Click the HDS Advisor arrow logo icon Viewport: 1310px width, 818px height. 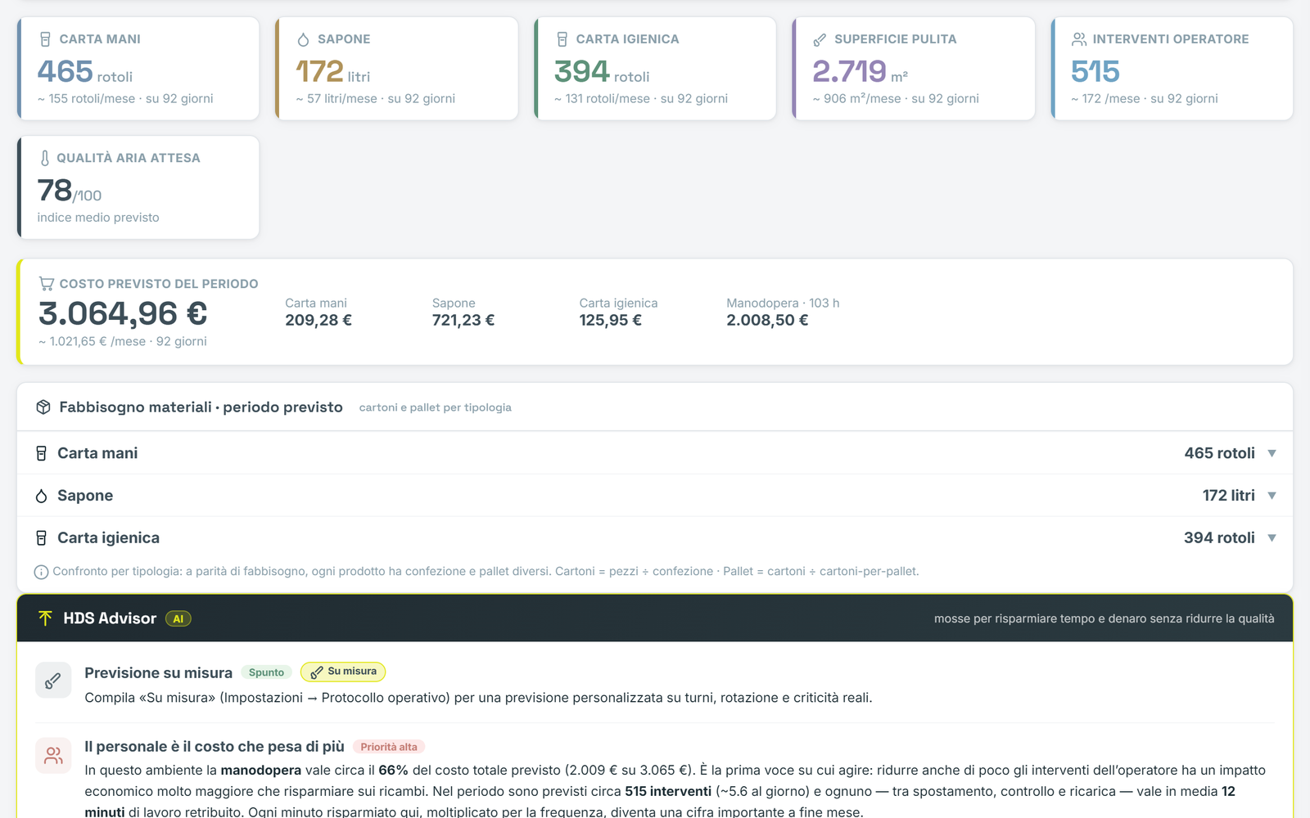coord(45,618)
